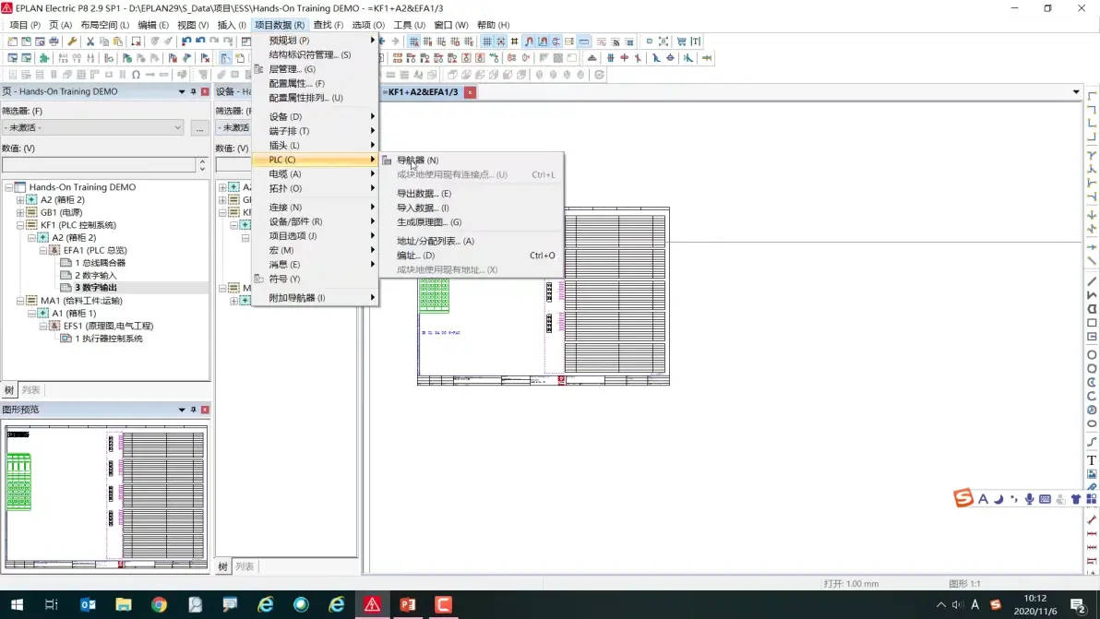Image resolution: width=1100 pixels, height=619 pixels.
Task: Click the Print toolbar icon
Action: 54,42
